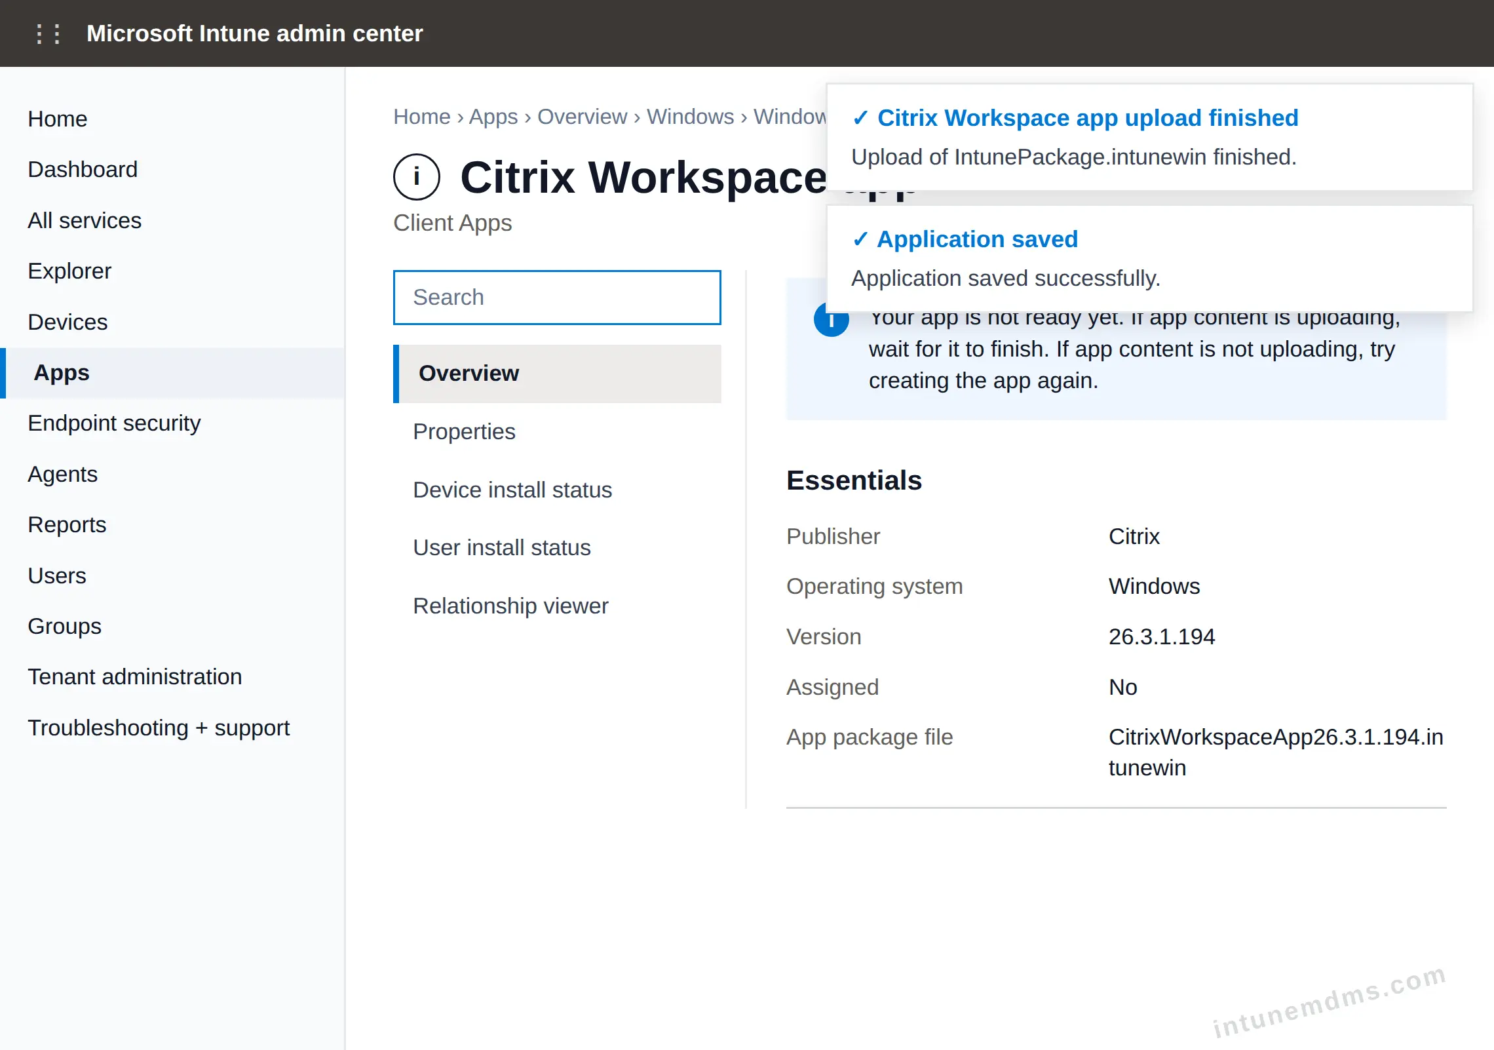Click the 'Application saved' notification title
The width and height of the screenshot is (1494, 1050).
[978, 239]
